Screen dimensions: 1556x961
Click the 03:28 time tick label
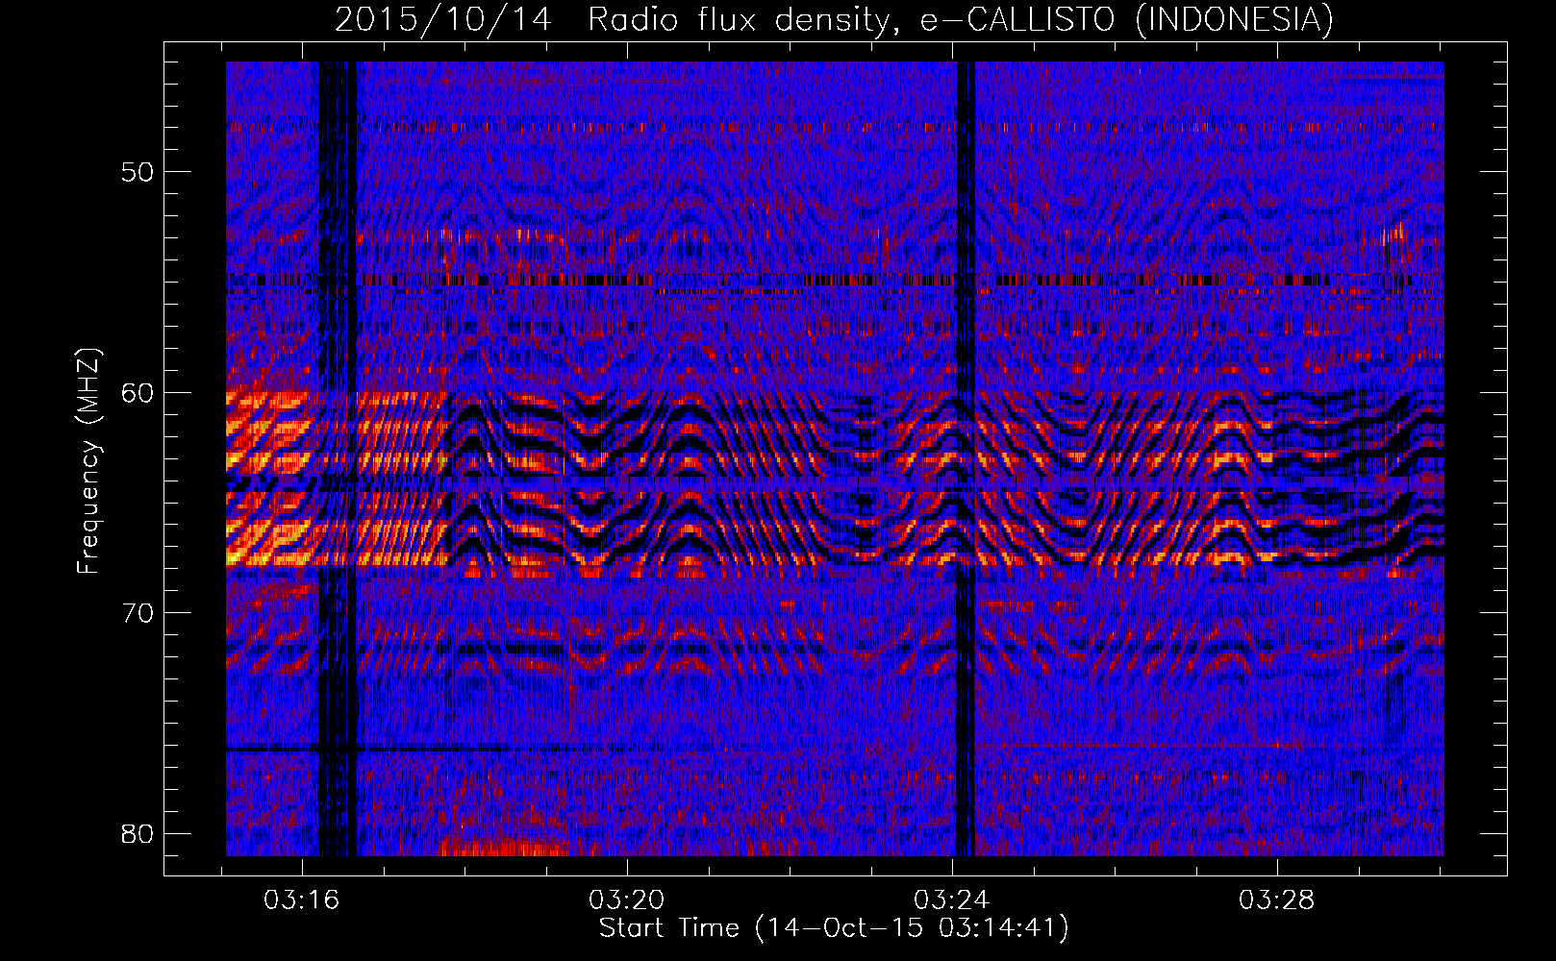(1276, 900)
